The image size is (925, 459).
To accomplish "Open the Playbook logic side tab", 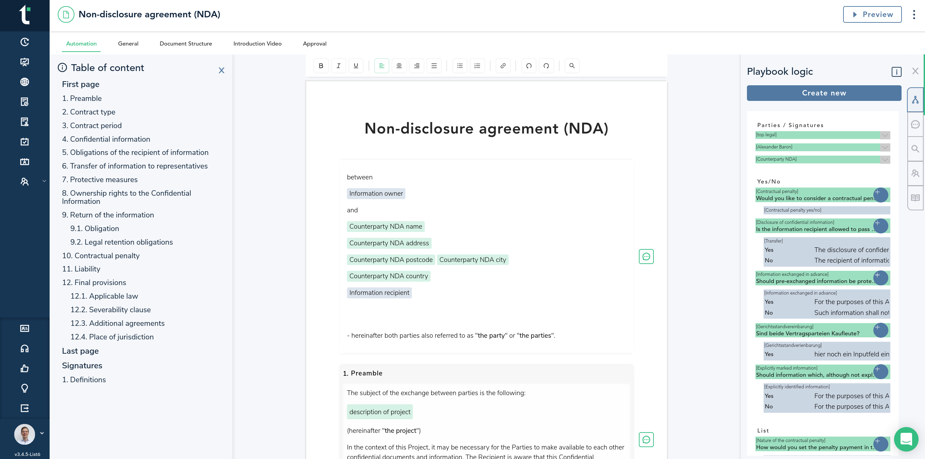I will (x=915, y=100).
